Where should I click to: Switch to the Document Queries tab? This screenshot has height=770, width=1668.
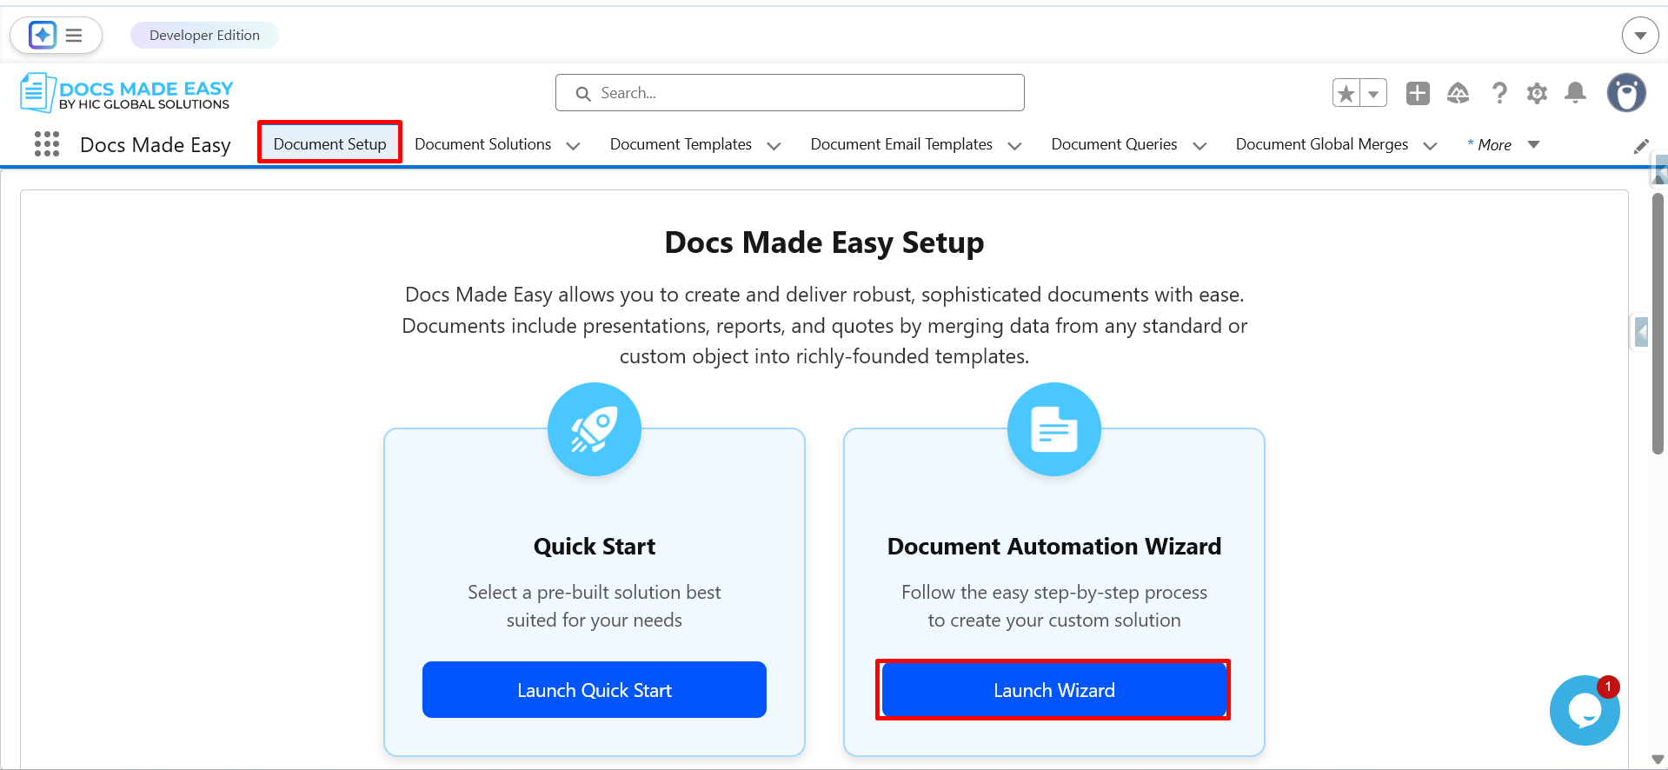pos(1114,144)
